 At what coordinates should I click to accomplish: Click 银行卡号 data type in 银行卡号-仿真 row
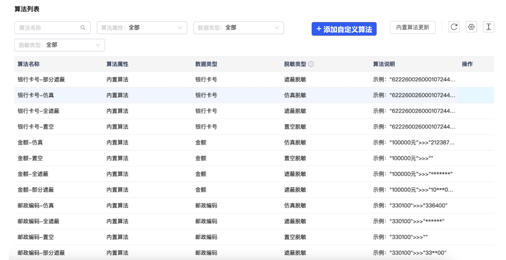point(206,95)
